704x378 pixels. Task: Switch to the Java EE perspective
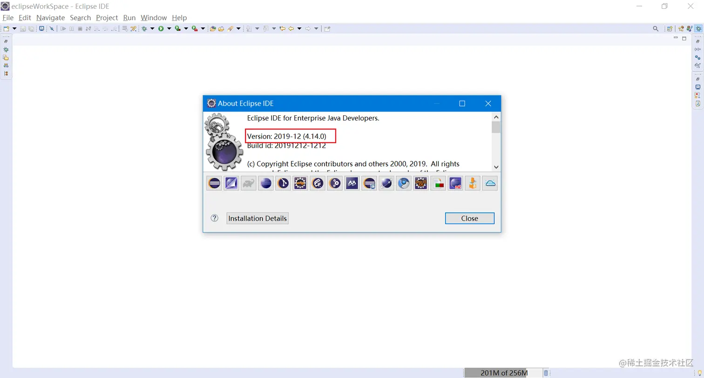click(681, 28)
